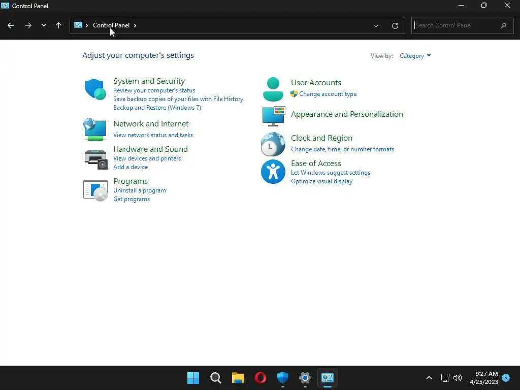Expand the chevron after Control Panel breadcrumb

tap(135, 25)
